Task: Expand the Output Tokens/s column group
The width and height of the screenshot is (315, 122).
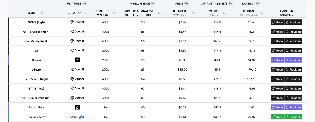Action: point(230,4)
